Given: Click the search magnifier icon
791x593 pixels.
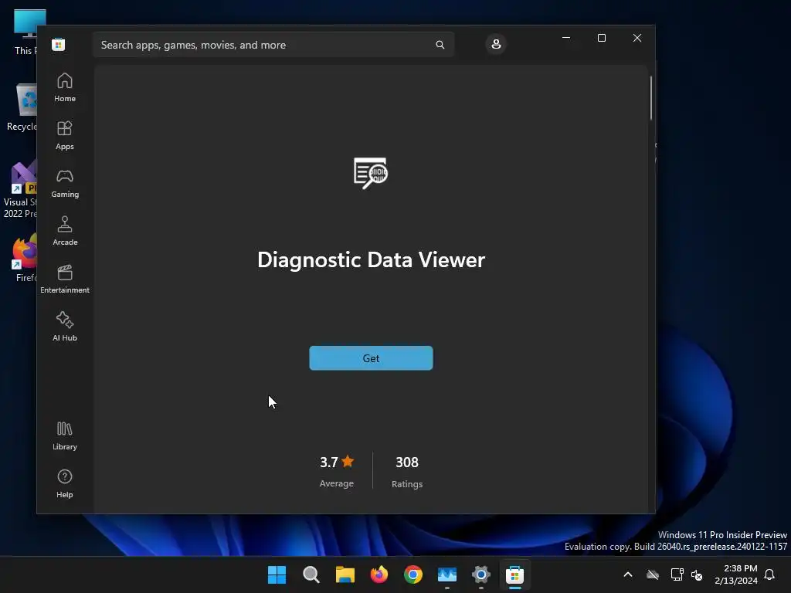Looking at the screenshot, I should (440, 45).
